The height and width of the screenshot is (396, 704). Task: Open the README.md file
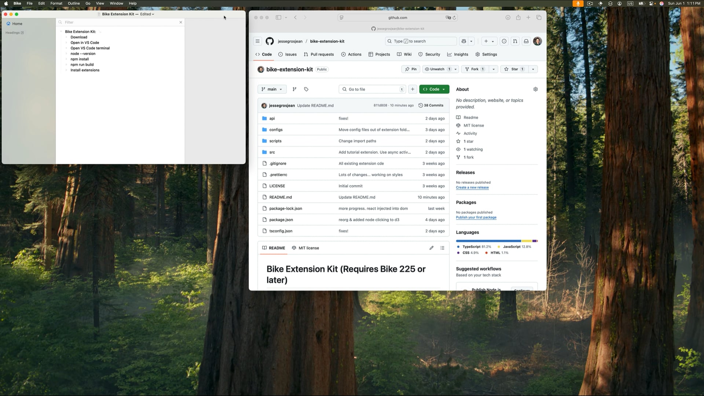pos(280,197)
